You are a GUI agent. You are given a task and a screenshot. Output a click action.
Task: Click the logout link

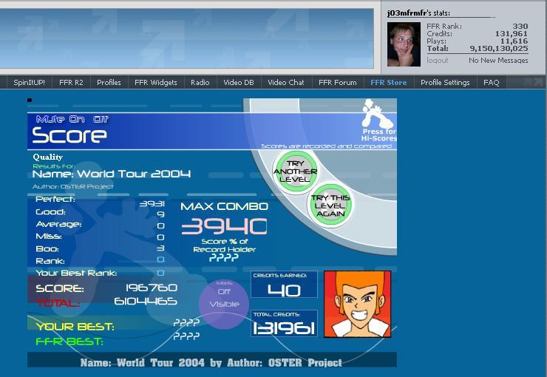coord(438,61)
